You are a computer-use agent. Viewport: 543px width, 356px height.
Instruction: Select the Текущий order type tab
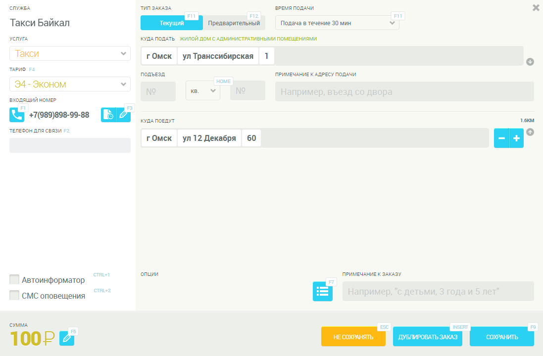tap(172, 23)
